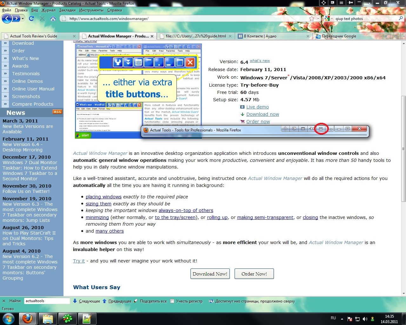
Task: Switch to the Actual Tools Review's Guide tab
Action: click(x=39, y=36)
